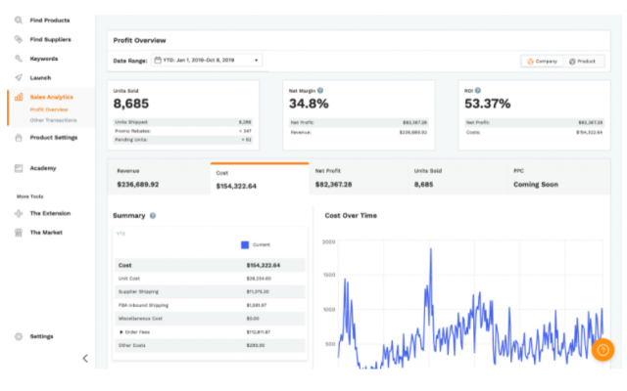Open Find Products in sidebar
The width and height of the screenshot is (627, 391).
[50, 20]
